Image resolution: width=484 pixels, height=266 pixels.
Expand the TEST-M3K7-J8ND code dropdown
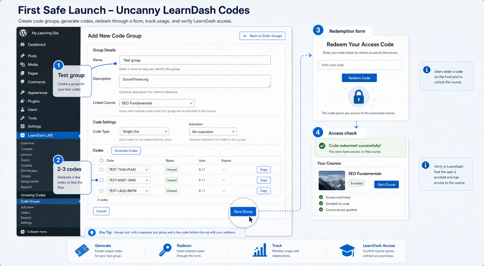(129, 180)
